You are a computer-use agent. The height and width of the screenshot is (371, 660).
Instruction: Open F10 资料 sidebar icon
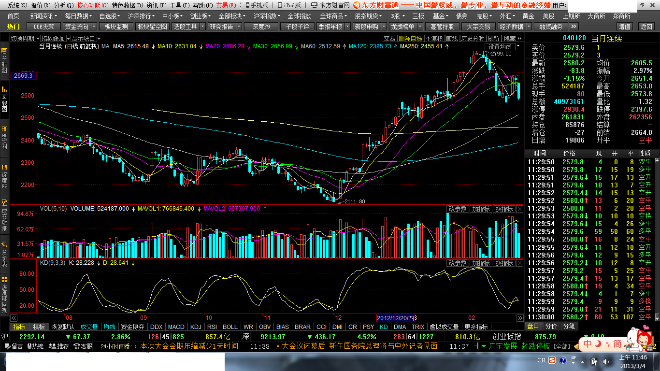click(4, 139)
